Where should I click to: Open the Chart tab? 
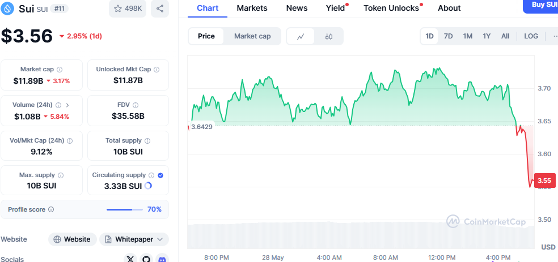(x=208, y=8)
